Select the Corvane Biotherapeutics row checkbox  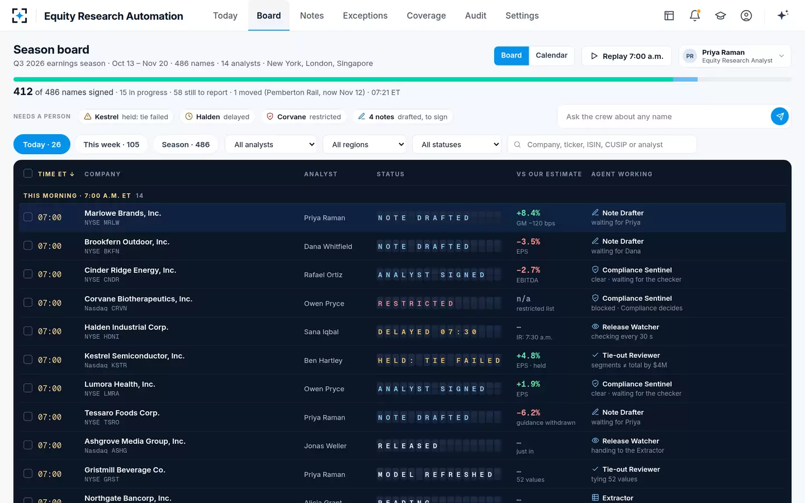(x=28, y=302)
